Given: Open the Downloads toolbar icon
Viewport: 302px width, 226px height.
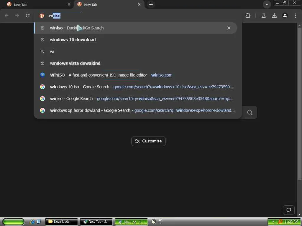Looking at the screenshot, I should (x=274, y=16).
